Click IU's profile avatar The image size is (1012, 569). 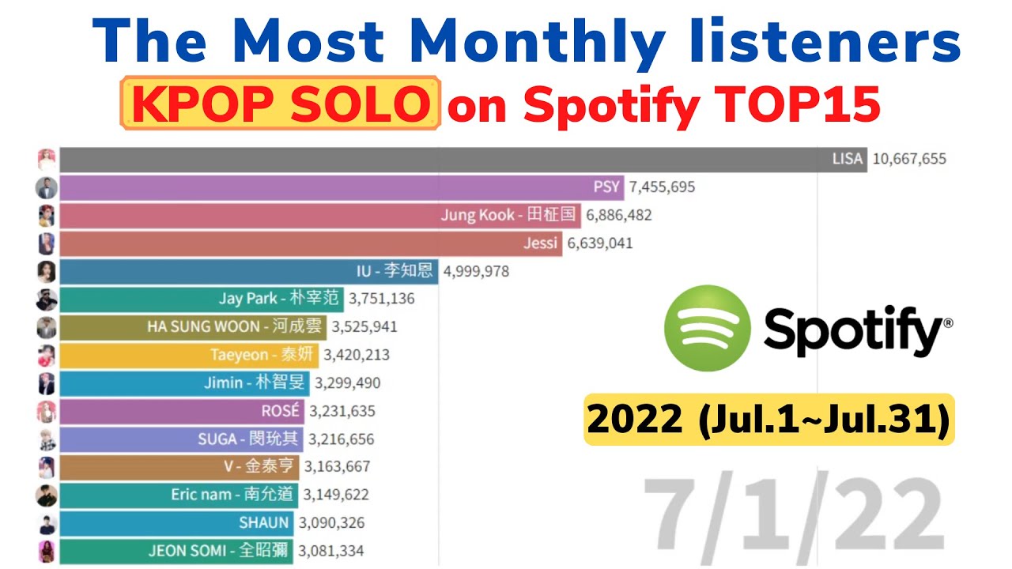tap(47, 272)
